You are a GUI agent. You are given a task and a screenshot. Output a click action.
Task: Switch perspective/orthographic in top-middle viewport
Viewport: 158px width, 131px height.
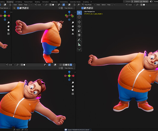(73, 34)
